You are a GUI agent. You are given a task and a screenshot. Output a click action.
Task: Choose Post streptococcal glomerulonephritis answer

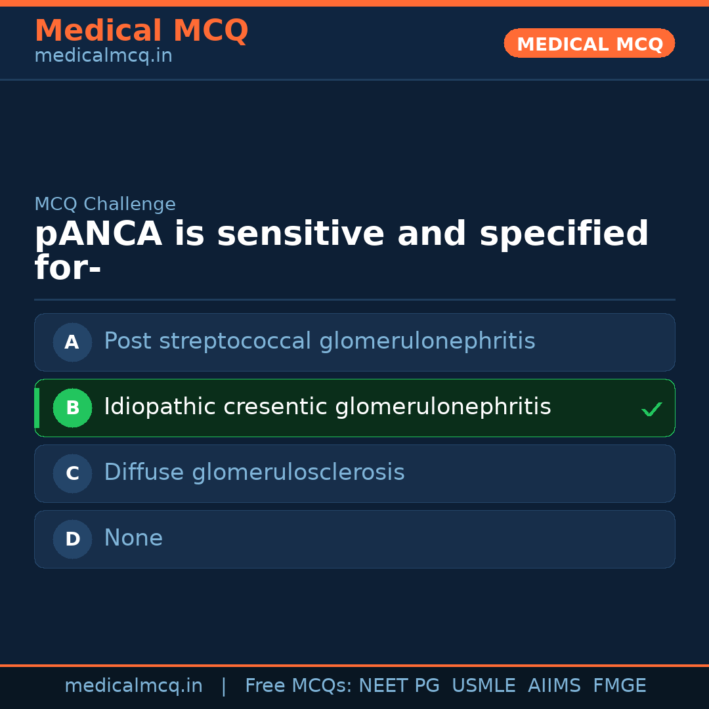click(319, 341)
